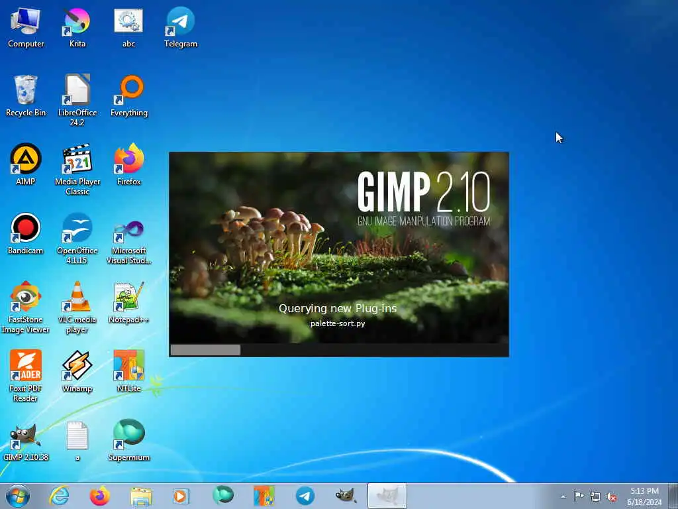The image size is (678, 509).
Task: Select the FastStone Image Viewer shortcut
Action: (26, 308)
